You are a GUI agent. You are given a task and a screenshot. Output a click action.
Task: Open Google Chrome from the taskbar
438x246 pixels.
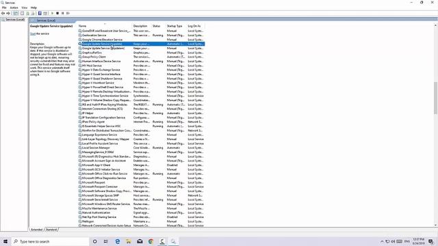point(151,241)
